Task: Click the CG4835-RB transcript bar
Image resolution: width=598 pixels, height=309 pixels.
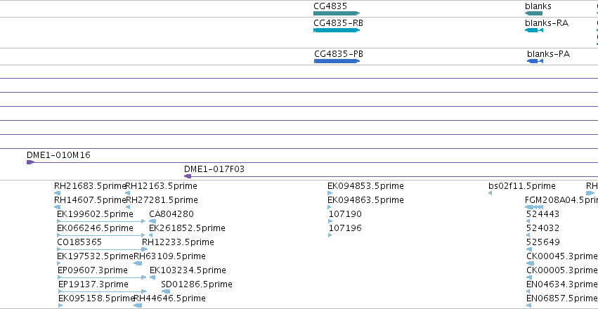Action: point(337,30)
